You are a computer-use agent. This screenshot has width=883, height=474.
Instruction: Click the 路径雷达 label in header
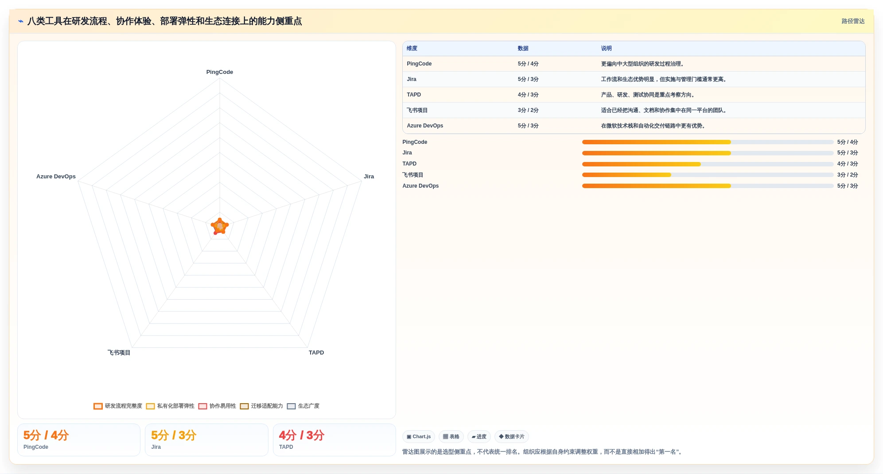click(853, 21)
